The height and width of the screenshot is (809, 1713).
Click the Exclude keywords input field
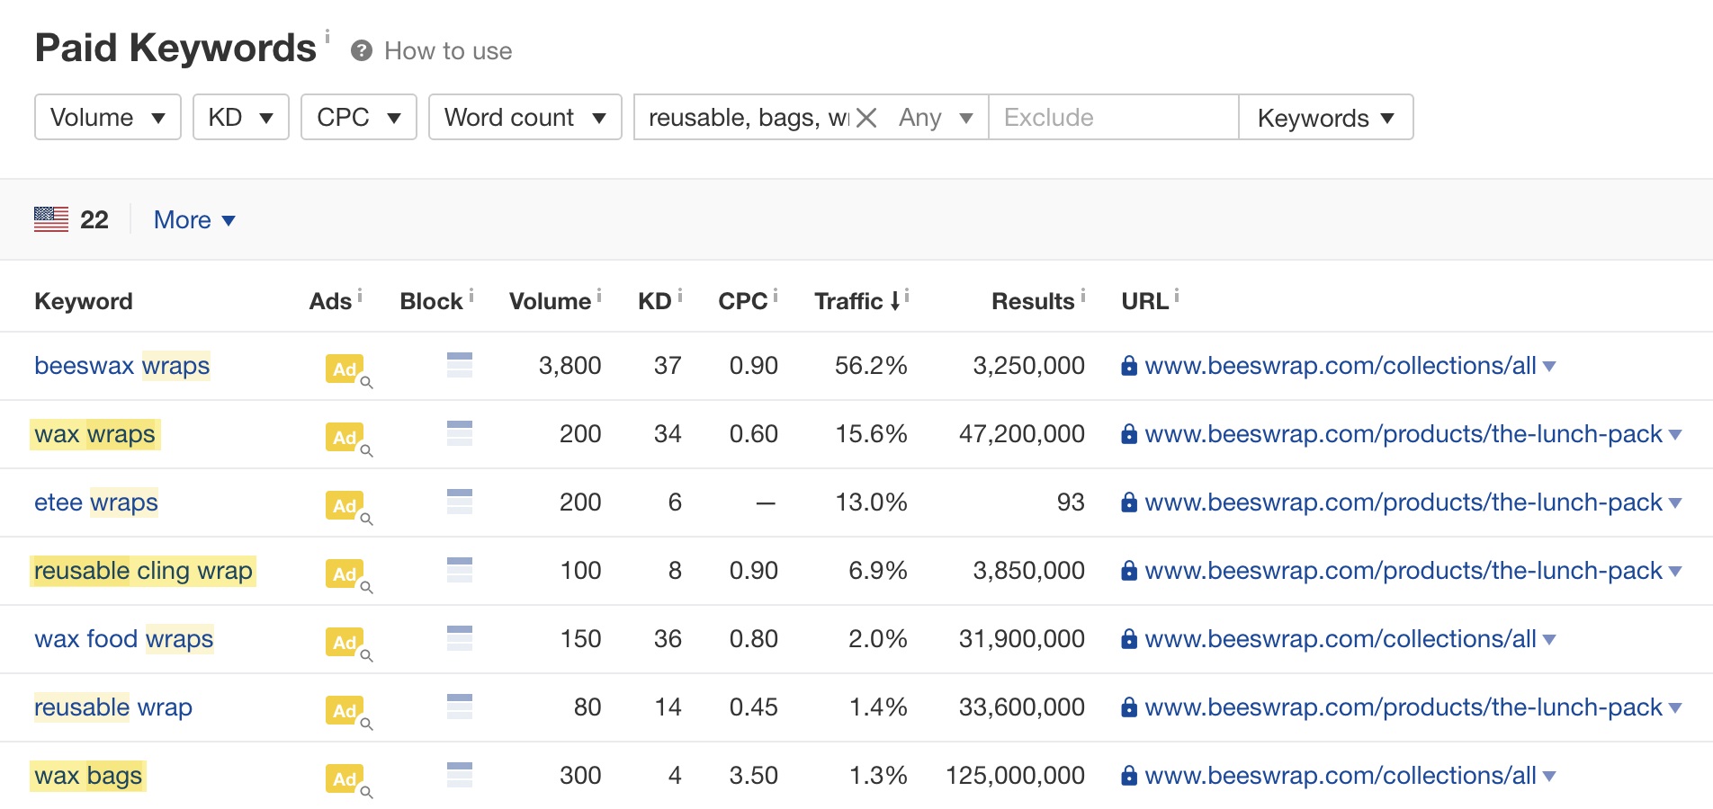point(1113,118)
